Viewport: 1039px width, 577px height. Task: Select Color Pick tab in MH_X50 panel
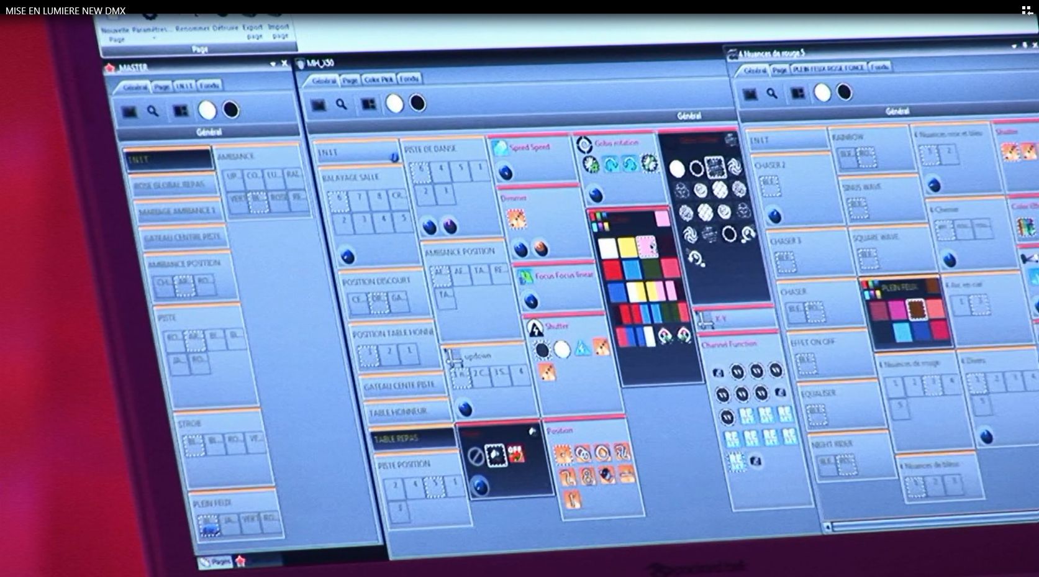(x=378, y=80)
